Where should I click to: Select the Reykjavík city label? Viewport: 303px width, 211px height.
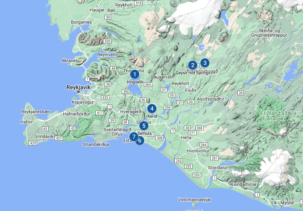click(78, 87)
